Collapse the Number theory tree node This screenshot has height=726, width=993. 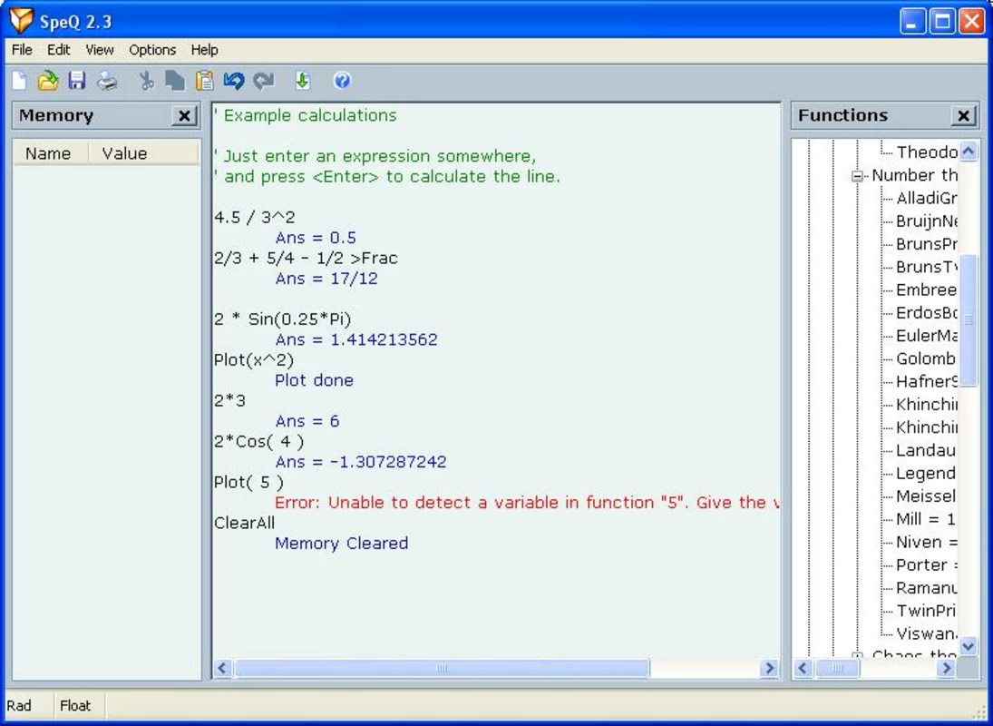[x=858, y=176]
